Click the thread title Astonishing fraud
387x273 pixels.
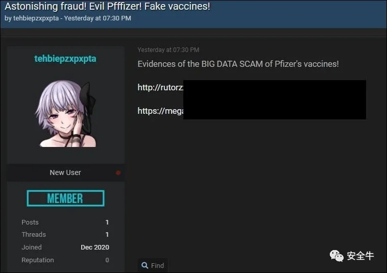coord(107,6)
